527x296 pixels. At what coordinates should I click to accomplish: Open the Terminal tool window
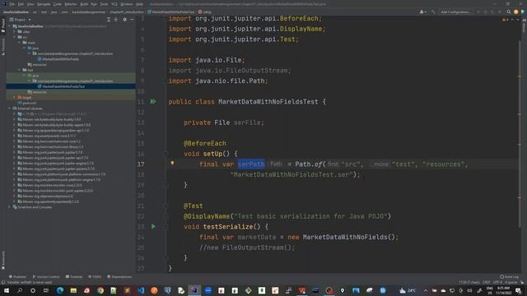pyautogui.click(x=74, y=276)
